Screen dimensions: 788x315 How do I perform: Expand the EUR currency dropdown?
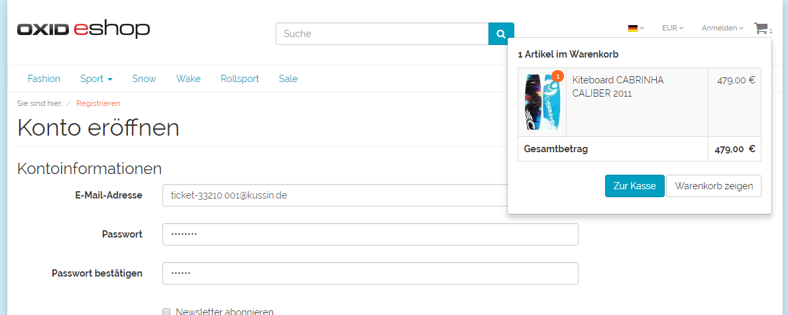click(x=672, y=28)
